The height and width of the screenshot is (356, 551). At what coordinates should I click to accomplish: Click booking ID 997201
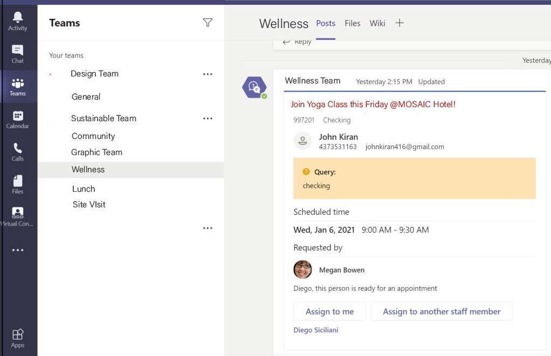(304, 120)
